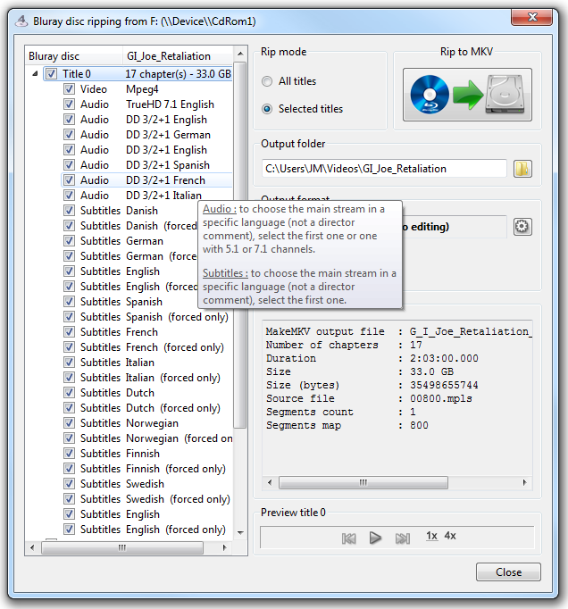Screen dimensions: 568x609
Task: Toggle the Subtitles Finnish checkbox
Action: click(x=69, y=454)
